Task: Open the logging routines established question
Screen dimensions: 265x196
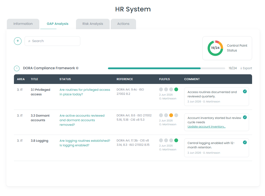Action: [85, 143]
